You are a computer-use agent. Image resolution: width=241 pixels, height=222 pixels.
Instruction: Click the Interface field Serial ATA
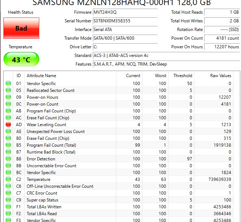(x=125, y=30)
